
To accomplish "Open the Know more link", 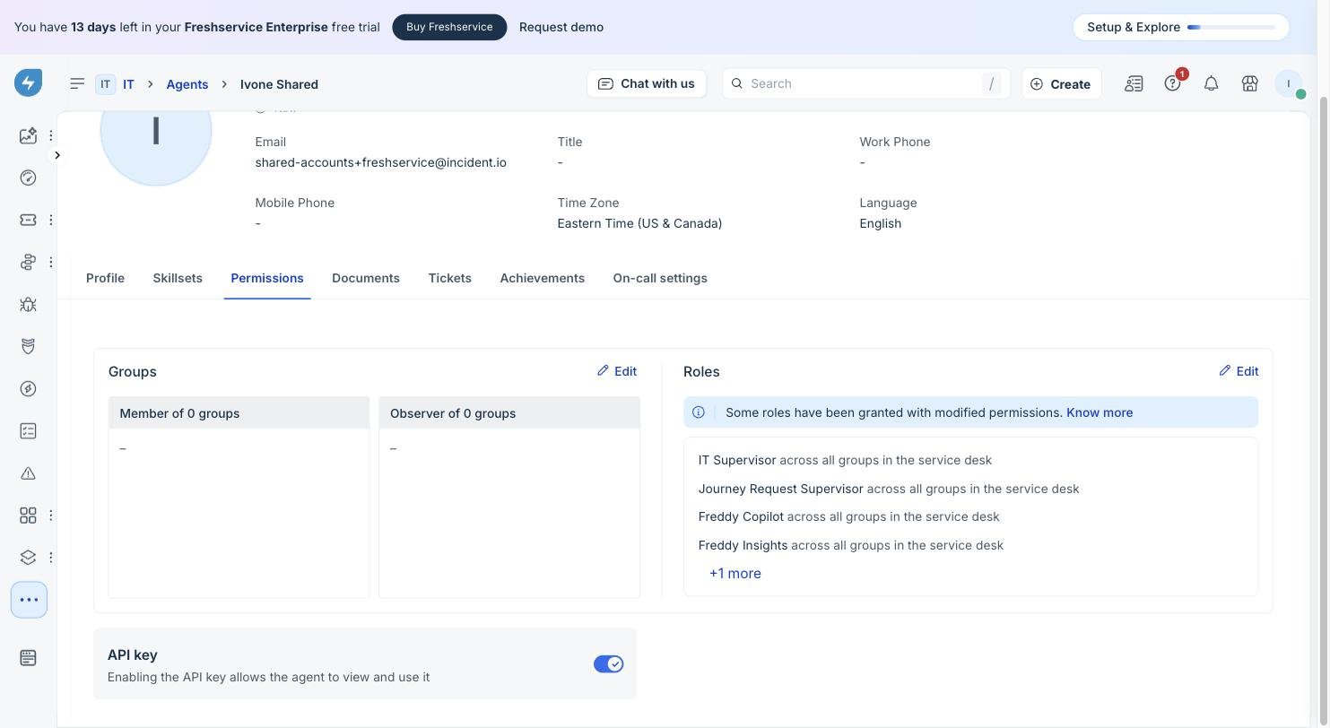I will click(x=1100, y=412).
